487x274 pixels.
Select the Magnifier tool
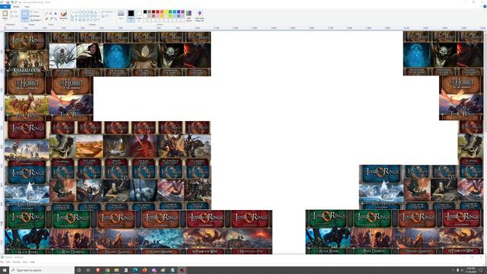tap(56, 18)
